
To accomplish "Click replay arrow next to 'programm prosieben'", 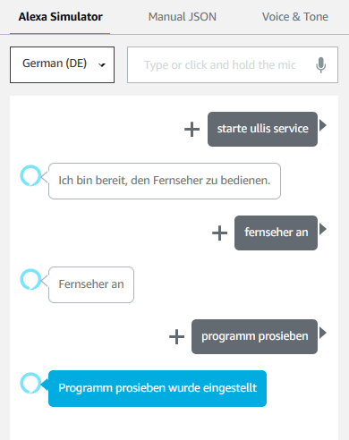I will [x=323, y=333].
